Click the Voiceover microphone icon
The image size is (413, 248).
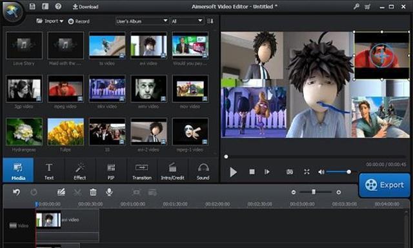click(x=109, y=192)
